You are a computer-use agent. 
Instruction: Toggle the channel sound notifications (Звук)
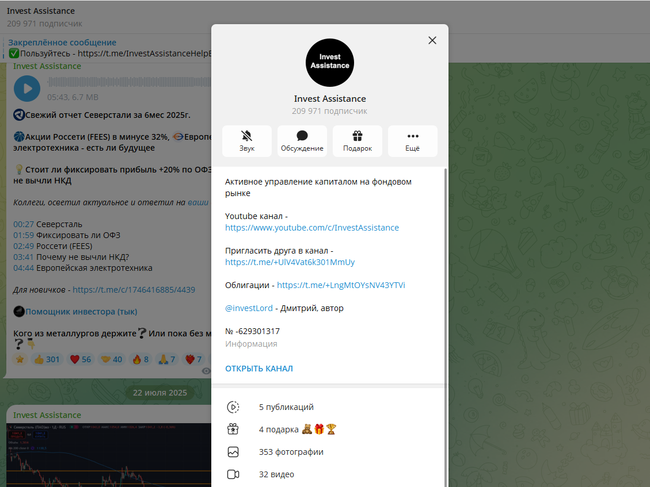coord(246,141)
